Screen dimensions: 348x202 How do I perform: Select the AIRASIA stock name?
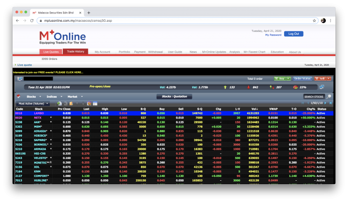(40, 131)
